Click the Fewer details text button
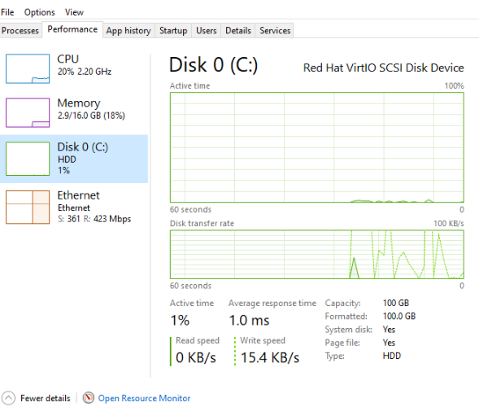 pyautogui.click(x=46, y=398)
